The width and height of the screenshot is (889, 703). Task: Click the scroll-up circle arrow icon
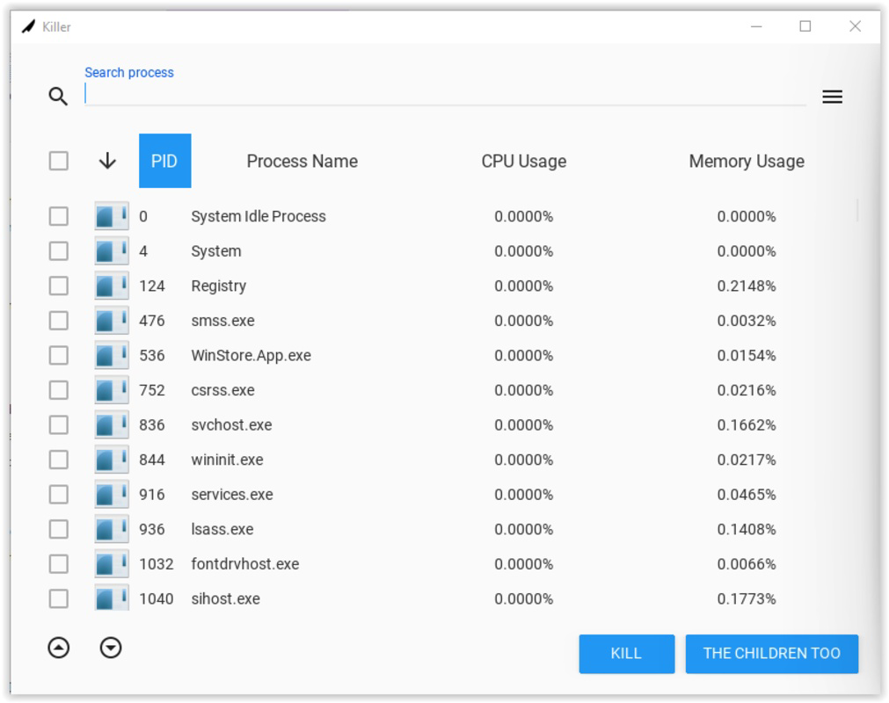coord(58,648)
